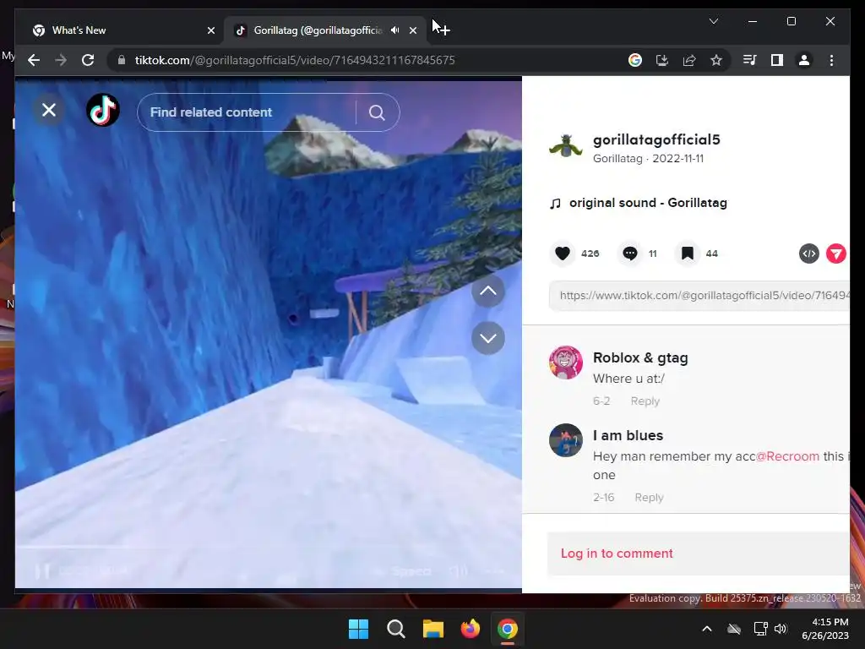The height and width of the screenshot is (649, 865).
Task: Open gorillatagofficial5 profile avatar
Action: 565,147
